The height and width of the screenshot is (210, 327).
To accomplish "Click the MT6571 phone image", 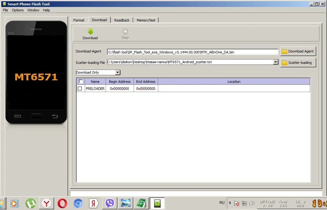I will click(x=36, y=72).
